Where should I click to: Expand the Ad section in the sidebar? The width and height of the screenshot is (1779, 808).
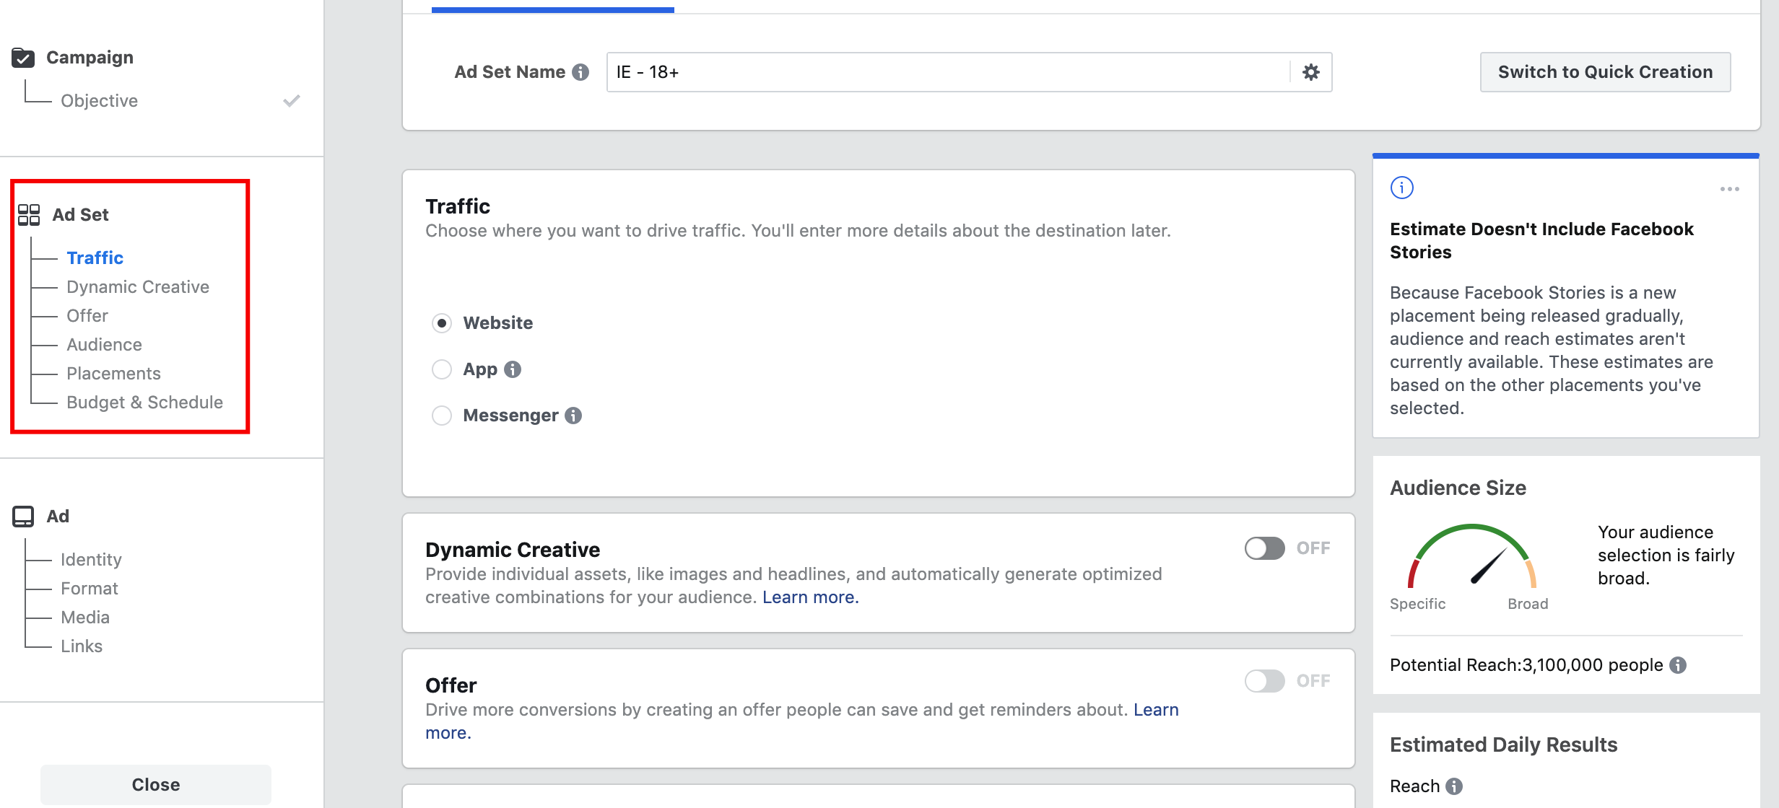pyautogui.click(x=56, y=516)
